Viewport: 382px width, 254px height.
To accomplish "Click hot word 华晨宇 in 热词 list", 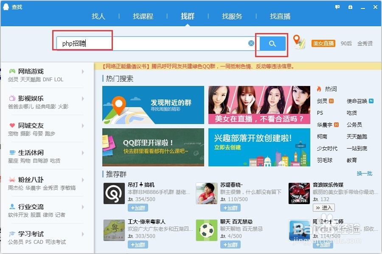I will coord(325,125).
